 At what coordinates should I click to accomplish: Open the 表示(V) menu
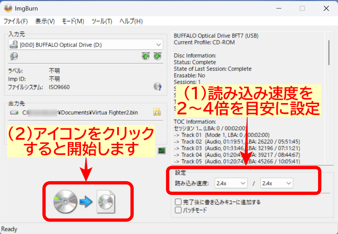pos(45,21)
